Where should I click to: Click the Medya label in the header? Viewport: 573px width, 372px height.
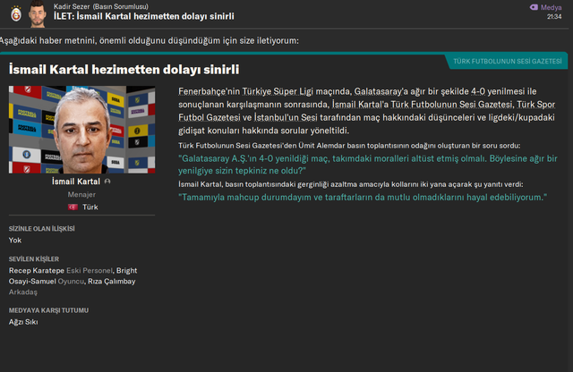click(x=552, y=7)
